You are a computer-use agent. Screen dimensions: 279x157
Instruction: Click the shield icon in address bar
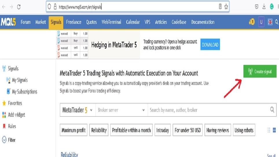point(49,7)
